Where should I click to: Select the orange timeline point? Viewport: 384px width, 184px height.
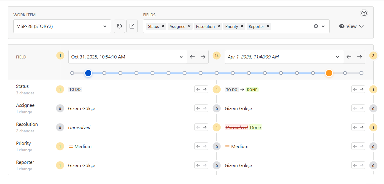(329, 73)
